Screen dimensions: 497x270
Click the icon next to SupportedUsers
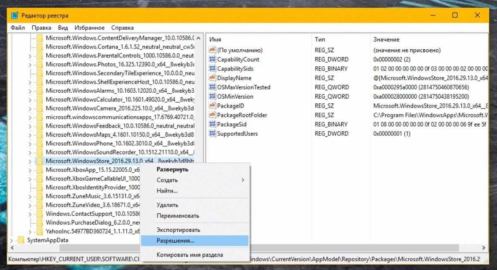(212, 134)
